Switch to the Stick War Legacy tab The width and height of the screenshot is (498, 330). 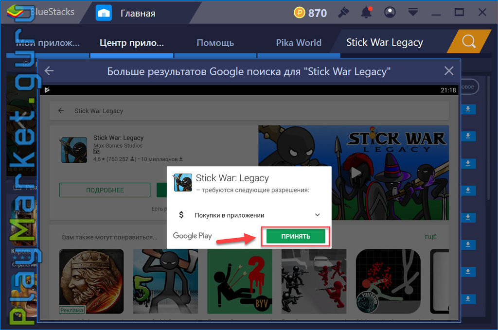coord(384,42)
